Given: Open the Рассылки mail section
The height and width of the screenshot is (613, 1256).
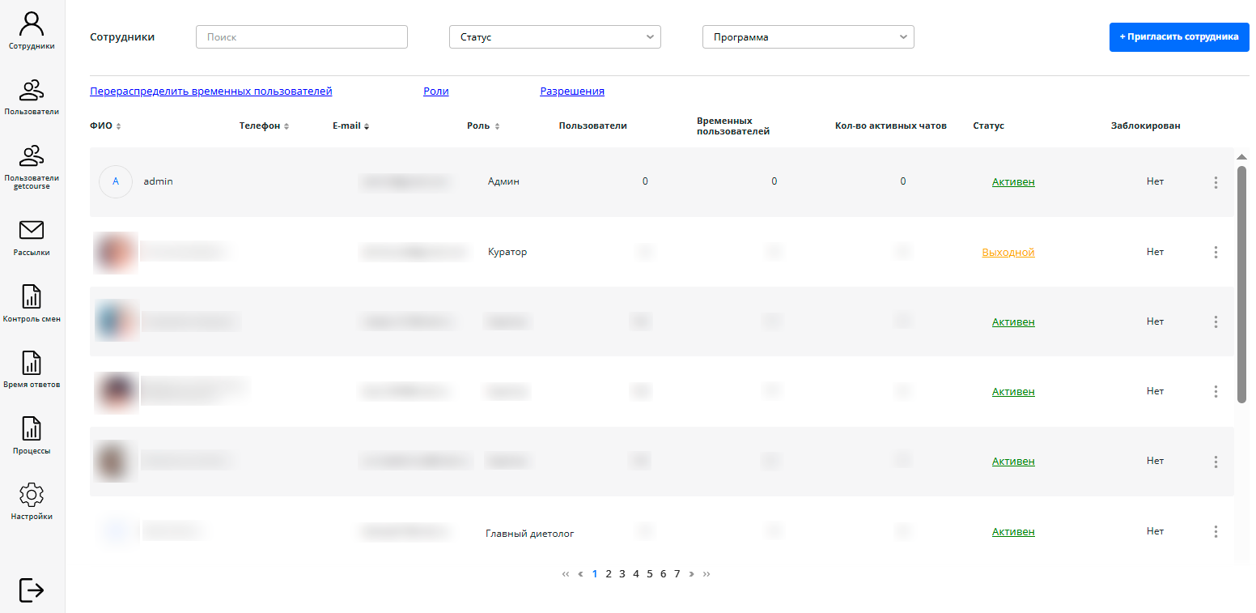Looking at the screenshot, I should pos(32,238).
